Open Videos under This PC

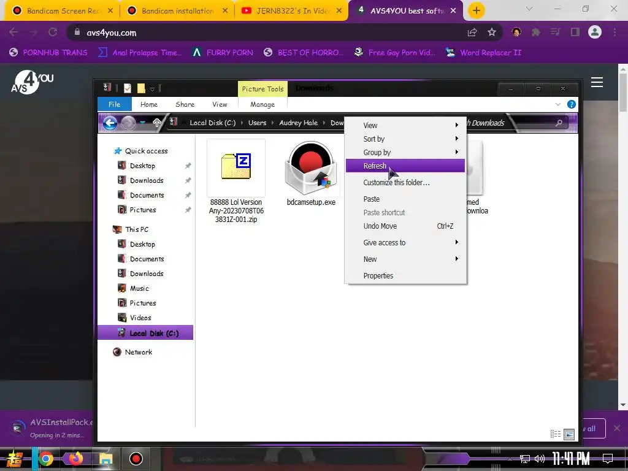(x=140, y=318)
